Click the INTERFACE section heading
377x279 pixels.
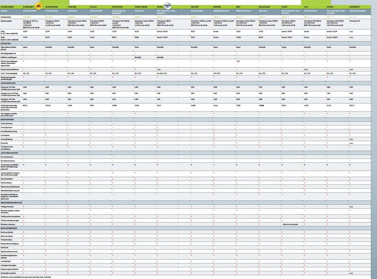tap(6, 44)
